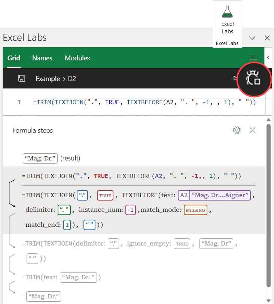This screenshot has height=304, width=274.
Task: Click the "Mag. Dr." result box at top
Action: pos(40,159)
